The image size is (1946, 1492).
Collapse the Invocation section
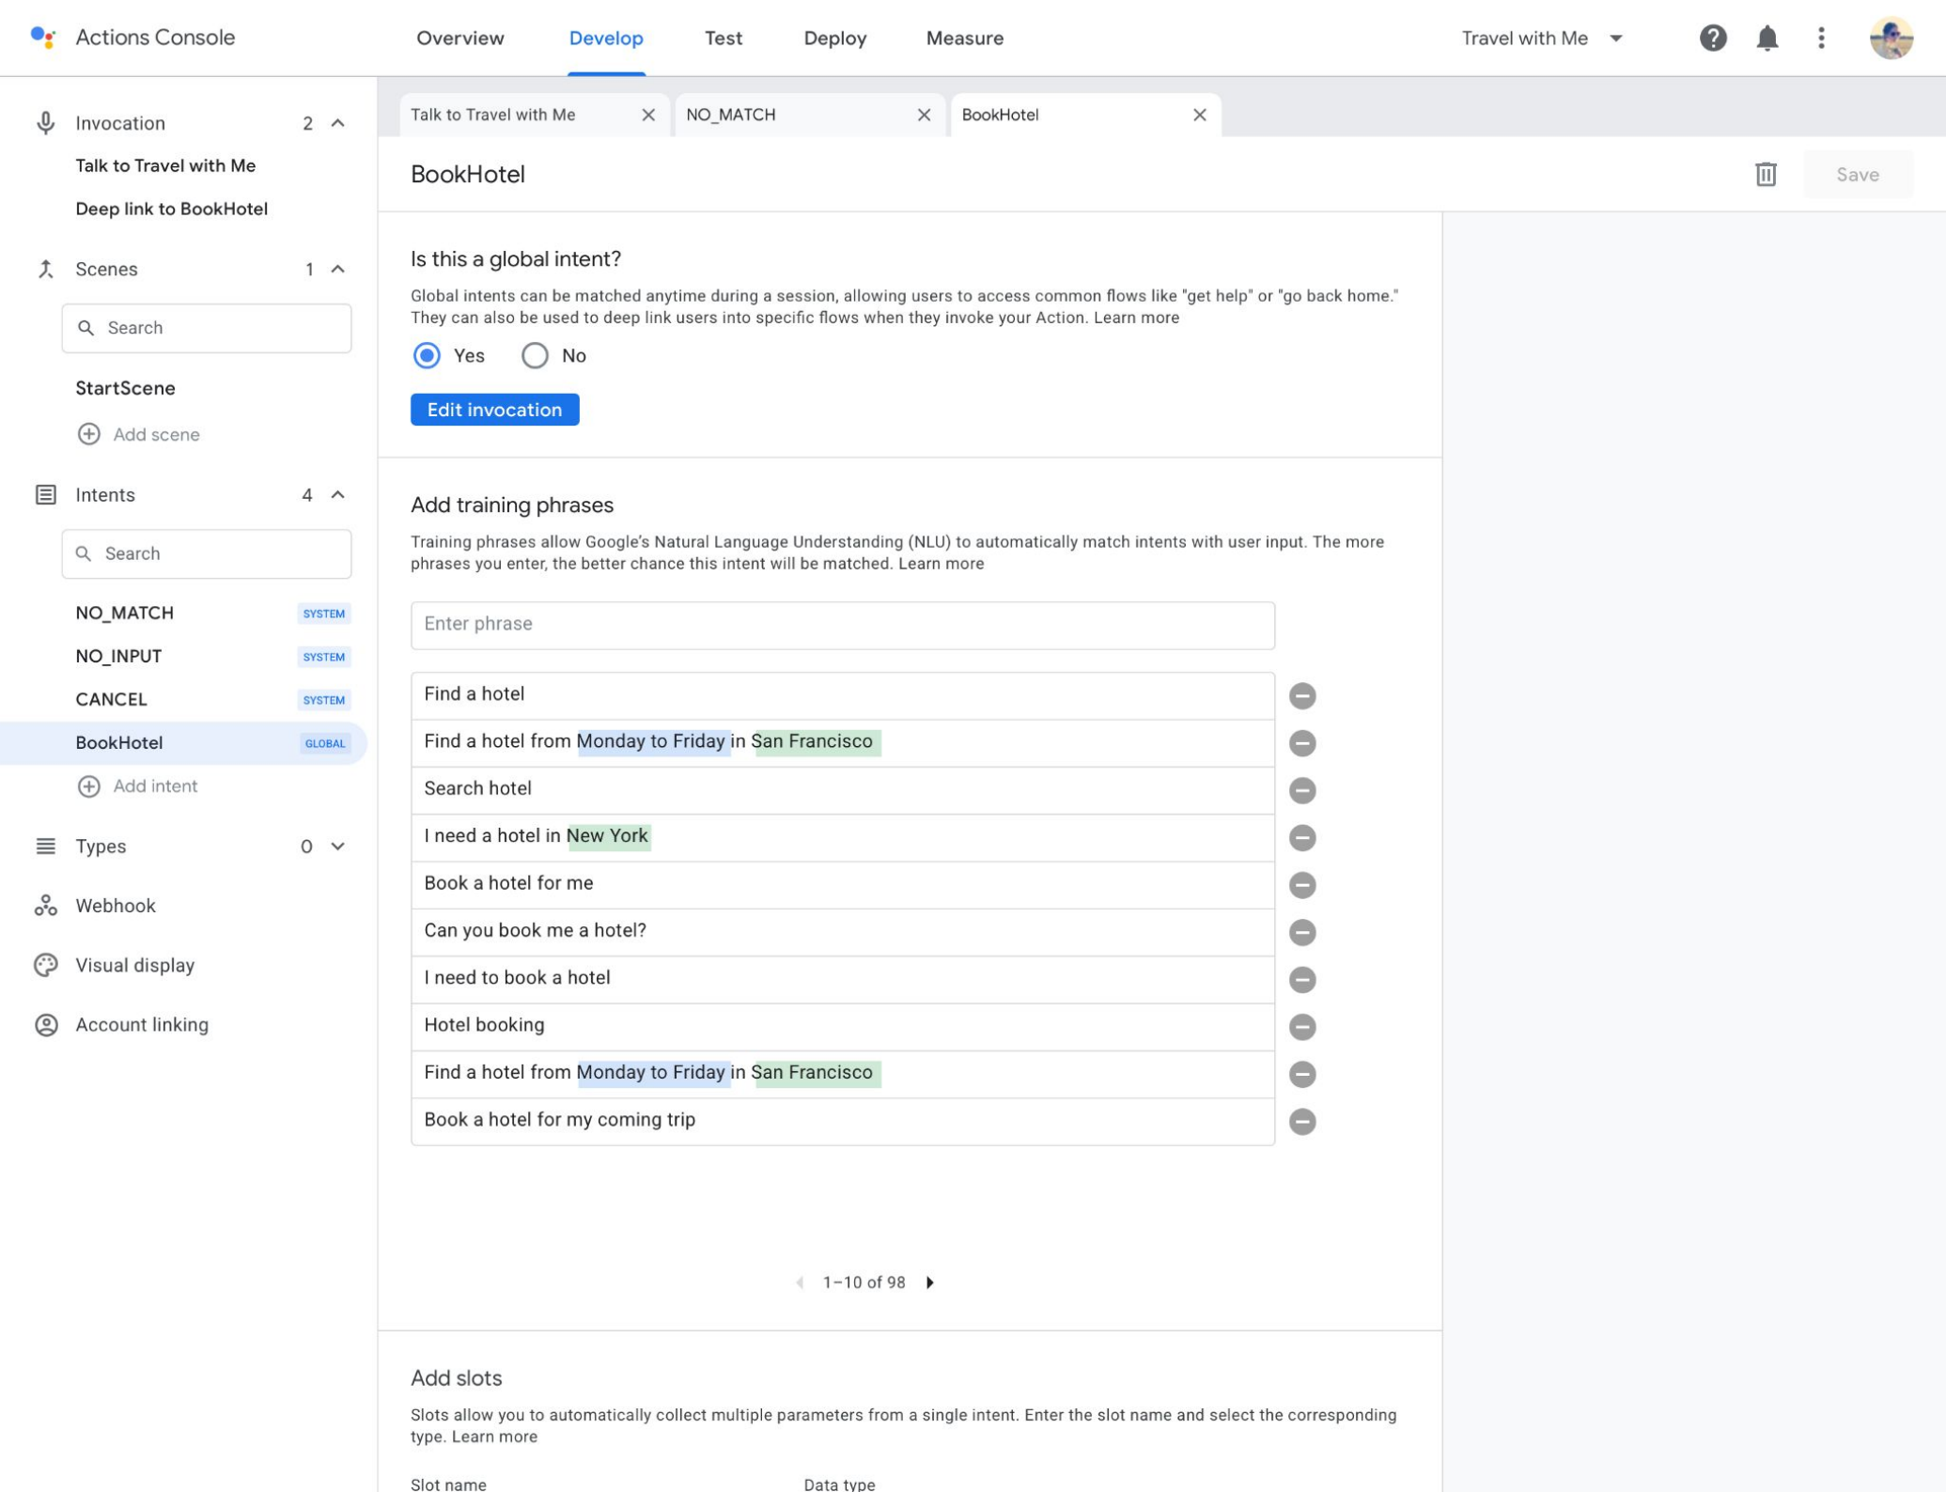pyautogui.click(x=337, y=123)
